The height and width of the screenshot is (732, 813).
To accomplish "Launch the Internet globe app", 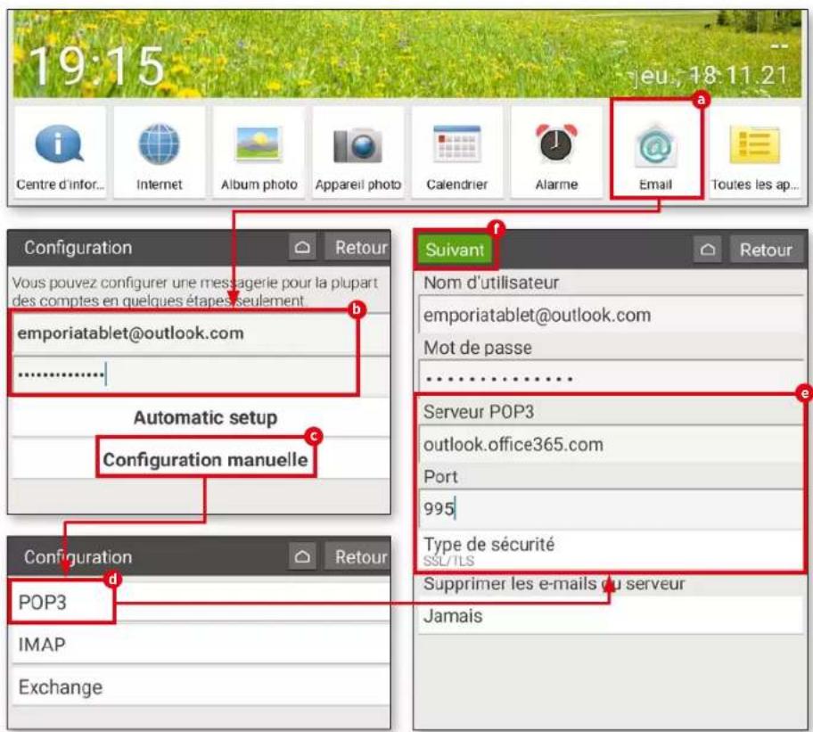I will tap(160, 152).
